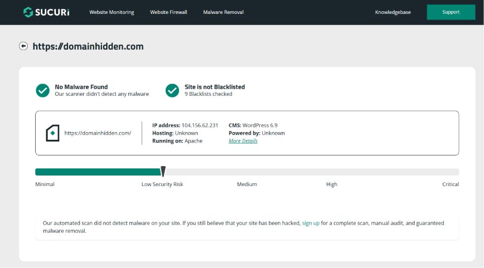Click the 9 Blacklists checked text
Screen dimensions: 484x268
point(209,94)
